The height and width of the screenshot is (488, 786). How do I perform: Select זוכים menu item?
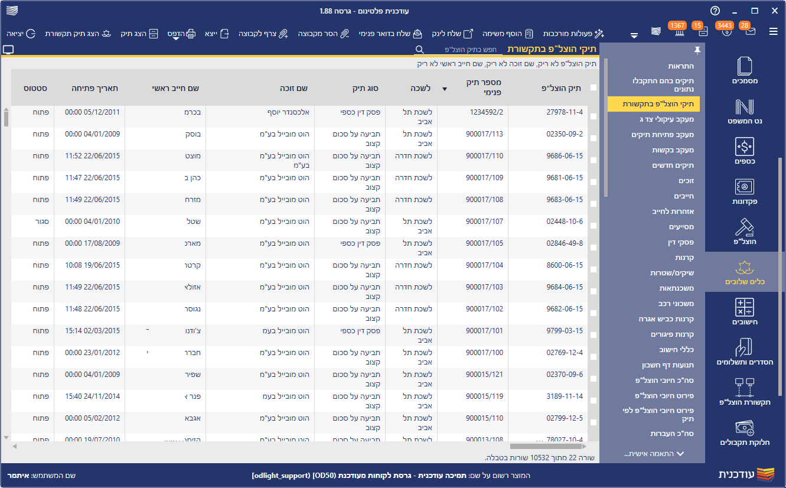coord(685,181)
